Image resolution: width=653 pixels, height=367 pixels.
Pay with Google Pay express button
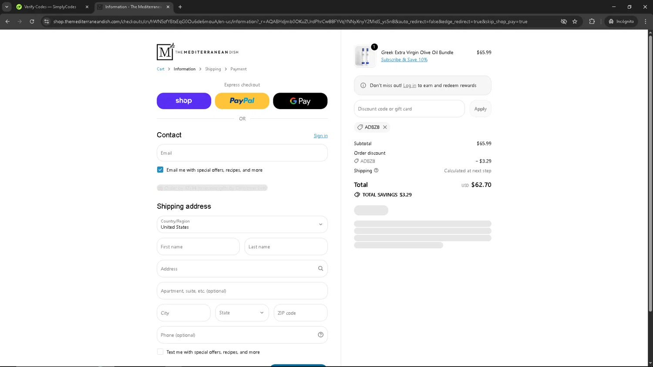click(x=300, y=101)
